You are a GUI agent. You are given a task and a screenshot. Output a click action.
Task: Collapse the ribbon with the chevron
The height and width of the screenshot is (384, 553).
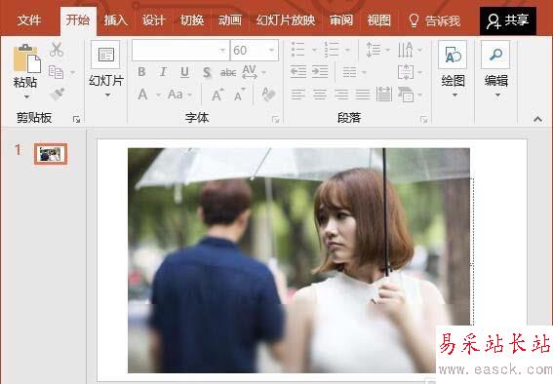tap(537, 120)
